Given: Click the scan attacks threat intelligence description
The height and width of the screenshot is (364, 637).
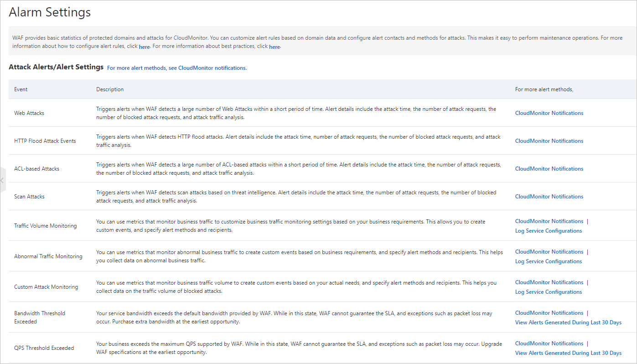Looking at the screenshot, I should coord(296,197).
